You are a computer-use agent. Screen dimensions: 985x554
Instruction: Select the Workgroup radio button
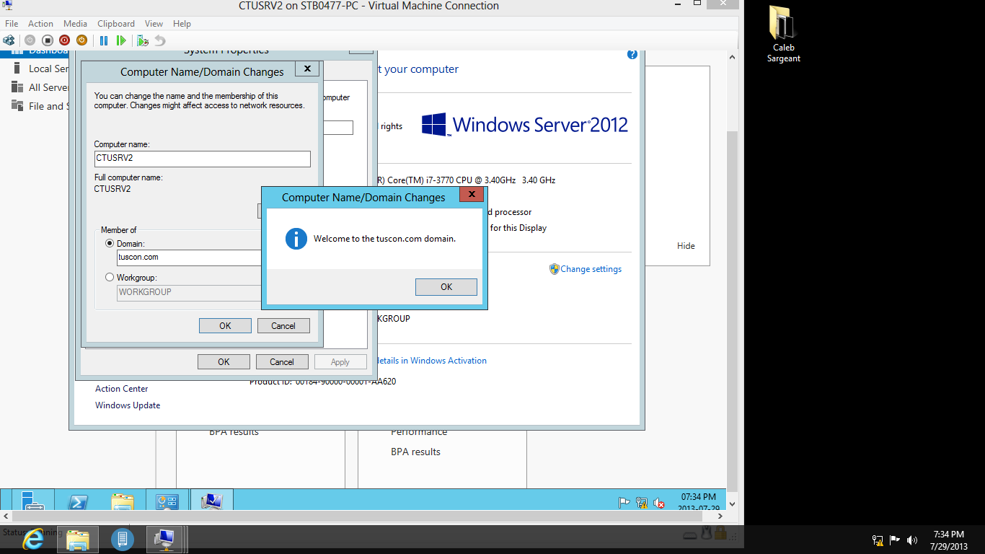click(110, 277)
